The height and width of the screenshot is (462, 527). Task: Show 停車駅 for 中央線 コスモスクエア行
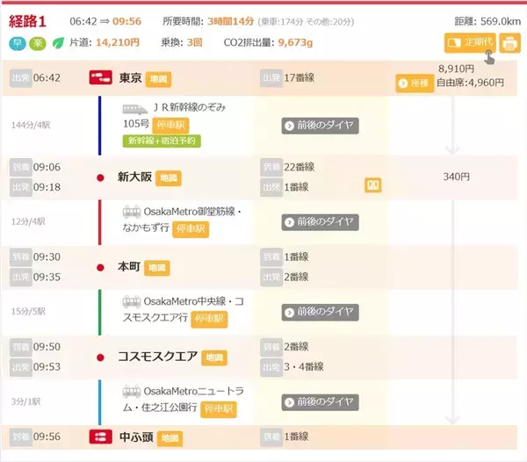[209, 319]
